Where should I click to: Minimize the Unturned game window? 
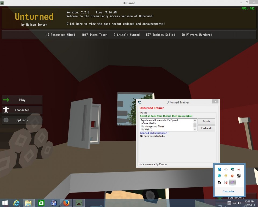(241, 3)
